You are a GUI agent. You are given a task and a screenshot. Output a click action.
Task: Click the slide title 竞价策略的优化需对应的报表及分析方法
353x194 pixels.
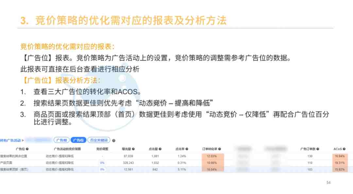coord(131,21)
